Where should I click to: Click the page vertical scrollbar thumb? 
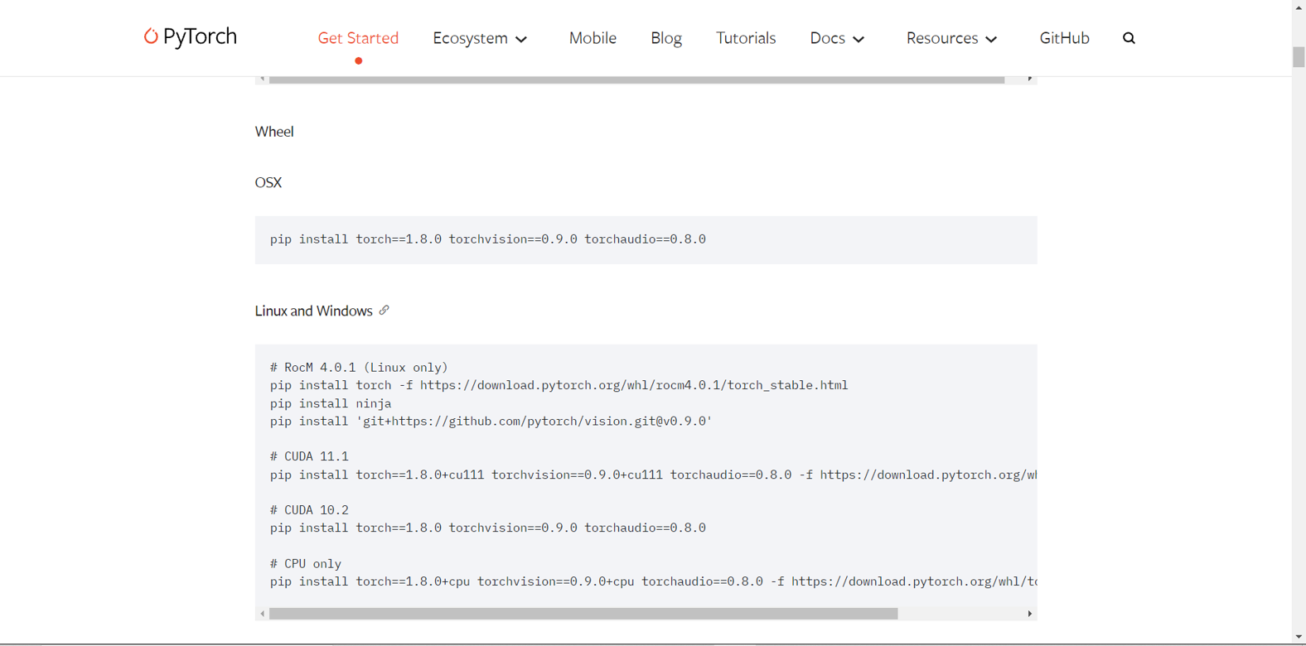click(1299, 57)
